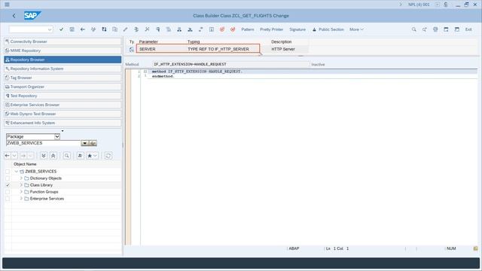Open the Enterprise Services Browser
This screenshot has height=271, width=482.
click(x=63, y=105)
